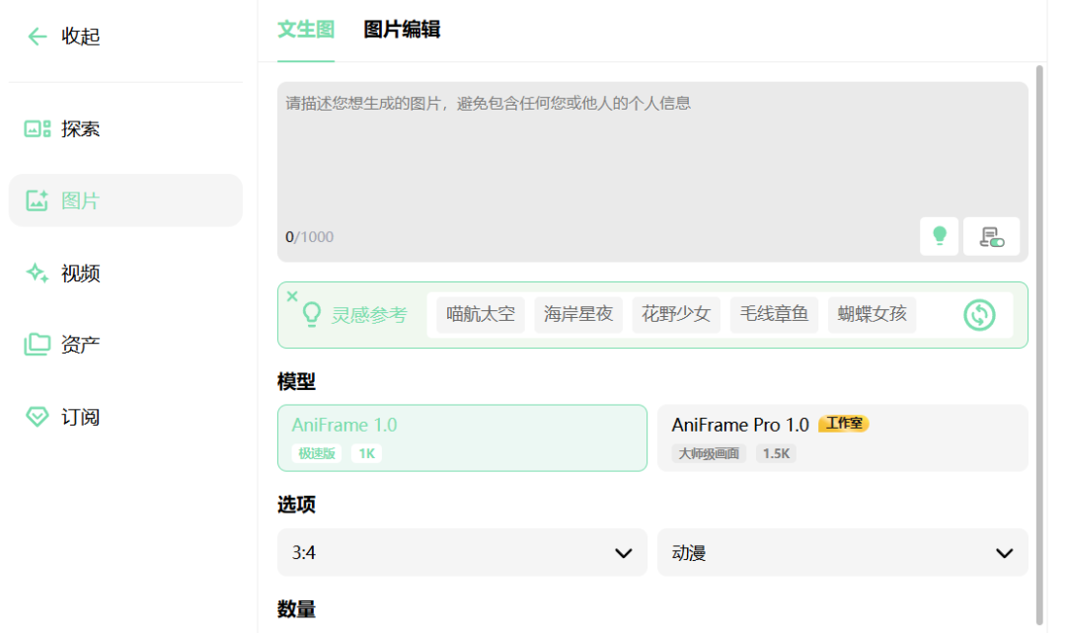Click the Video (视频) sparkle icon
Screen dimensions: 1066x633
pos(37,273)
